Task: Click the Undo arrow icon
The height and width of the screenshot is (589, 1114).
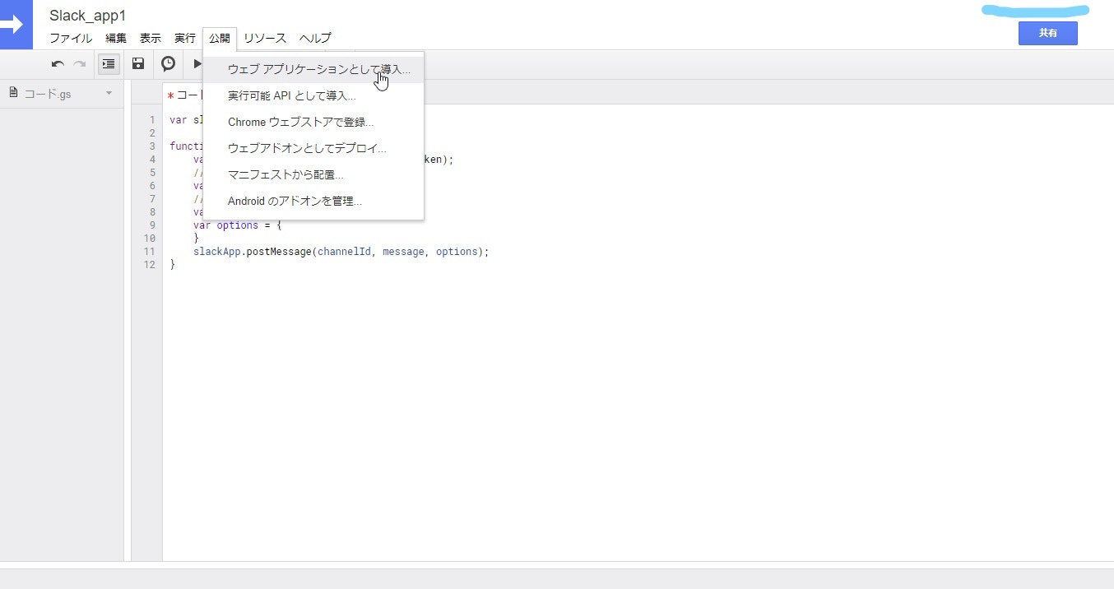Action: click(x=57, y=63)
